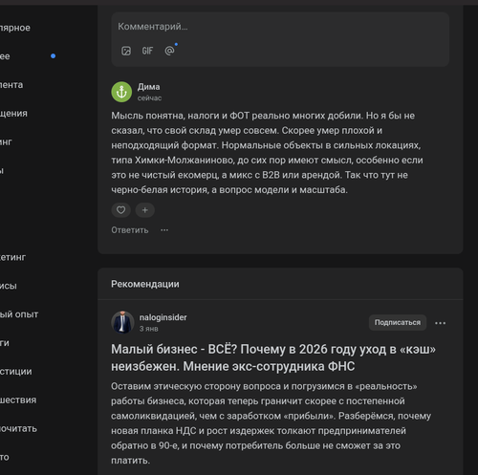Attach an image to the comment
Screen dimensions: 478x475
click(x=126, y=51)
